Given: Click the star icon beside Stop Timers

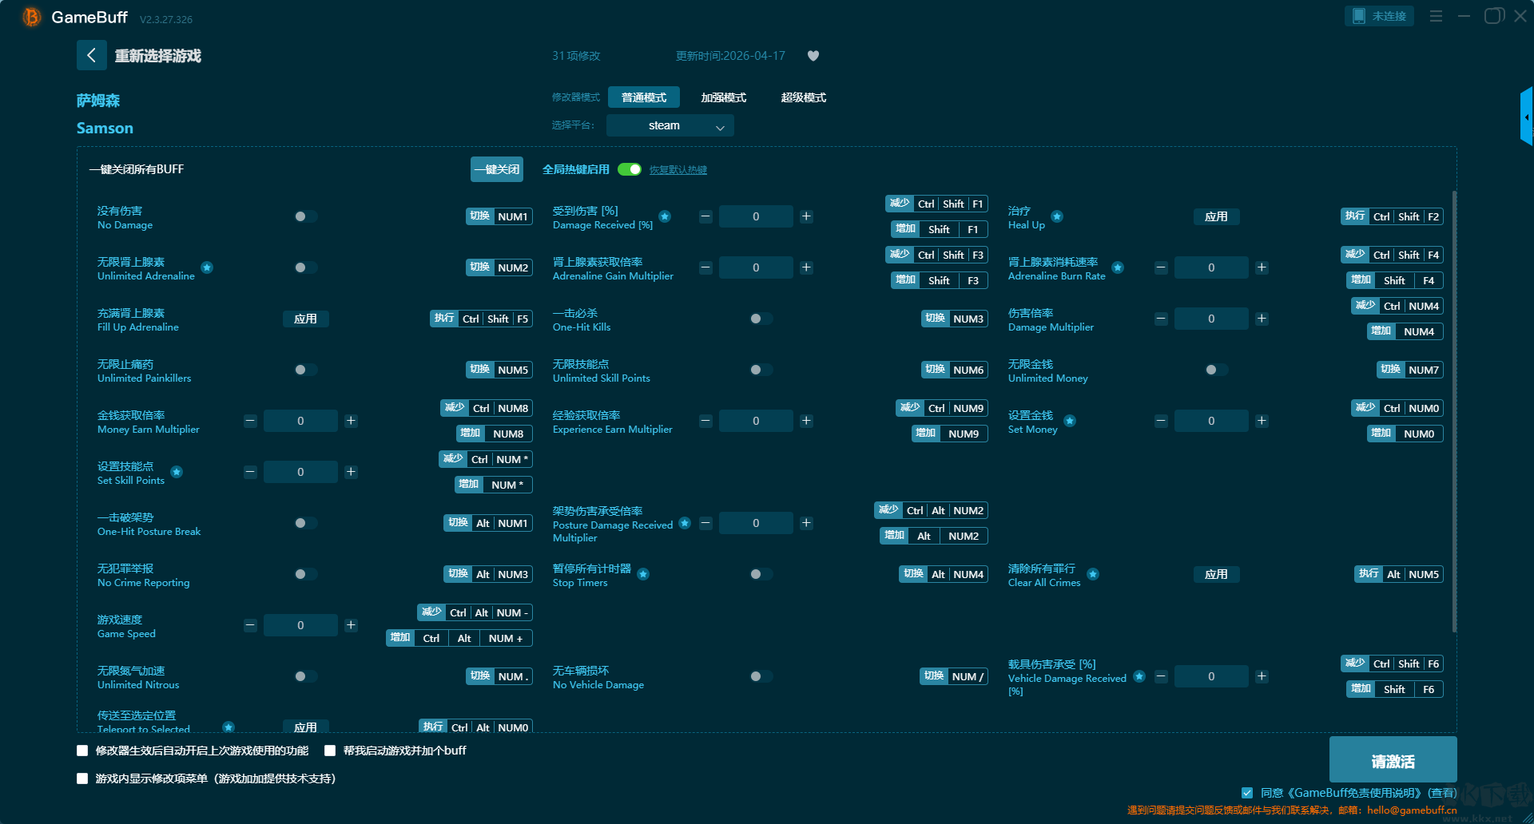Looking at the screenshot, I should 643,574.
